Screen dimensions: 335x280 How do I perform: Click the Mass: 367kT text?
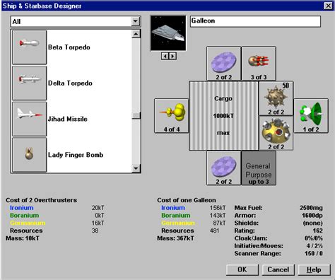click(176, 238)
